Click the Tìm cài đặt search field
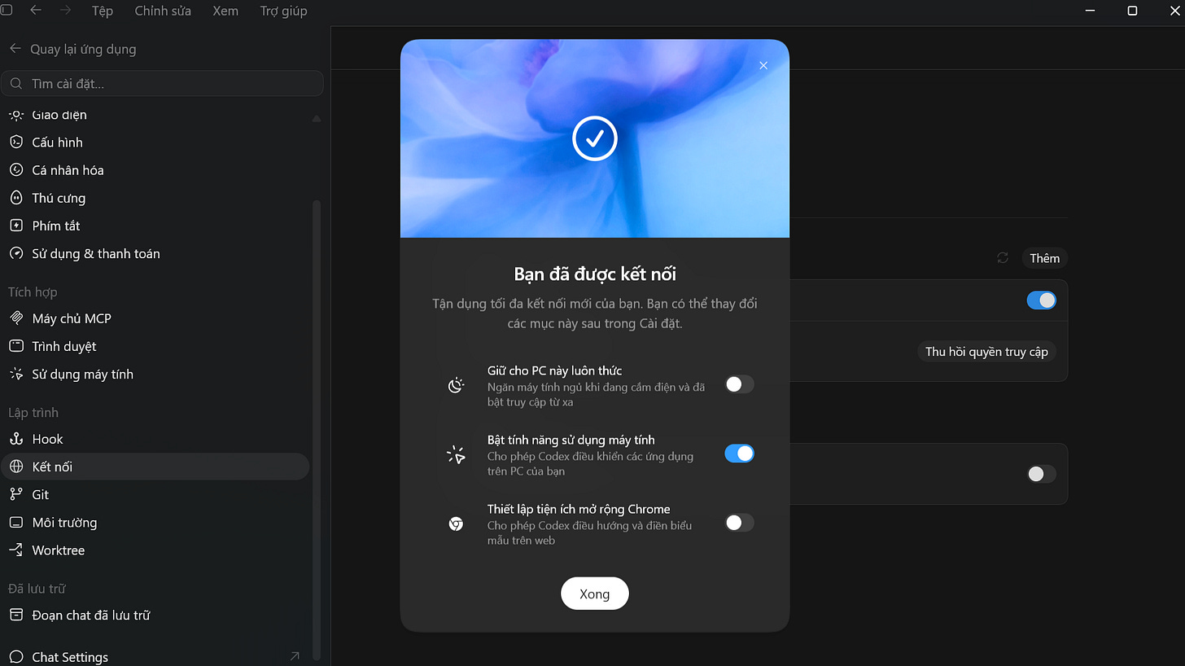Image resolution: width=1185 pixels, height=666 pixels. pyautogui.click(x=163, y=84)
